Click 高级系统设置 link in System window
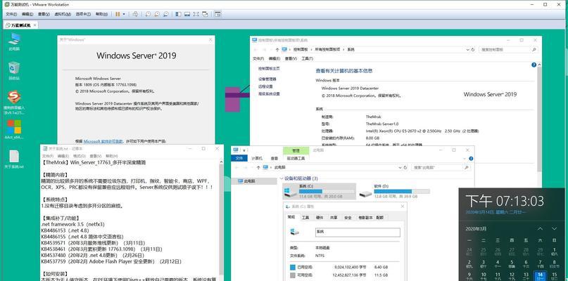 269,93
